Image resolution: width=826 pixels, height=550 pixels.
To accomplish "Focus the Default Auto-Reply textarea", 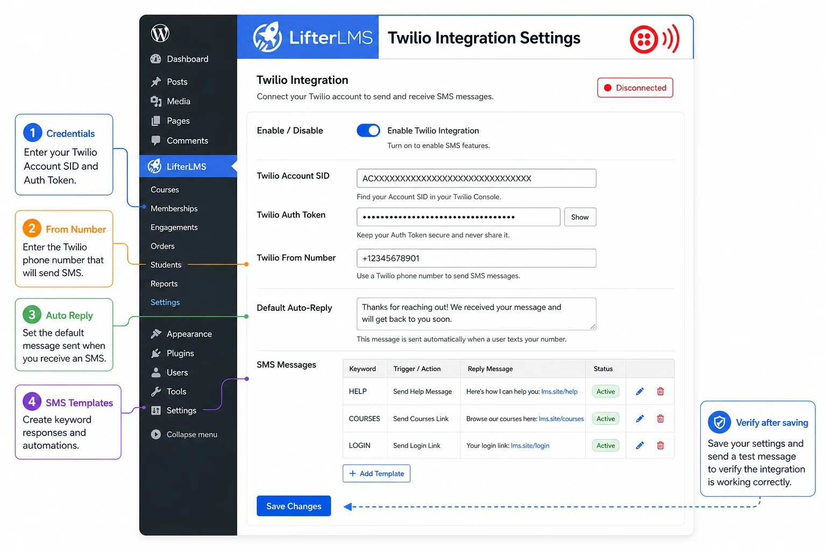I will (x=476, y=314).
